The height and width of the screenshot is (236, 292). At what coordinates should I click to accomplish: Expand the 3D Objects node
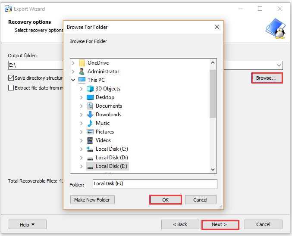82,89
